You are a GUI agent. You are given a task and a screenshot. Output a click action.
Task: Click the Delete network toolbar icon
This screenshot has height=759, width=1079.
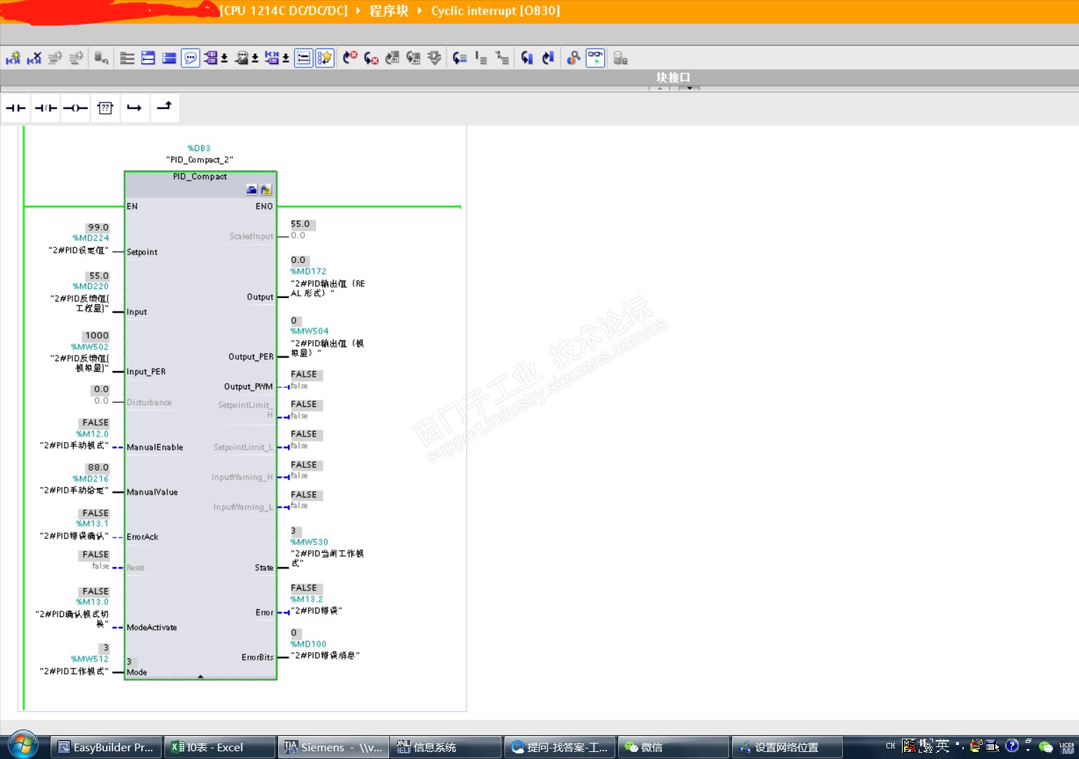click(34, 58)
